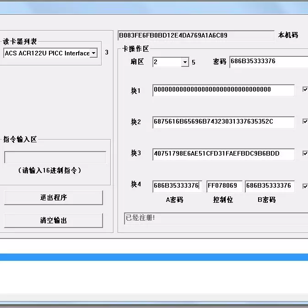The image size is (308, 308).
Task: Click the 退出程序 exit program button
Action: point(54,198)
